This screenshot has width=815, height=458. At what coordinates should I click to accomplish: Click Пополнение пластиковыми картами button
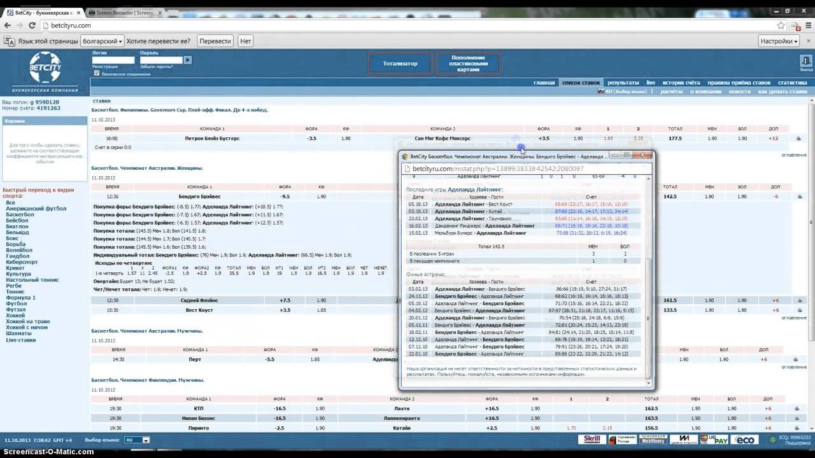(468, 64)
